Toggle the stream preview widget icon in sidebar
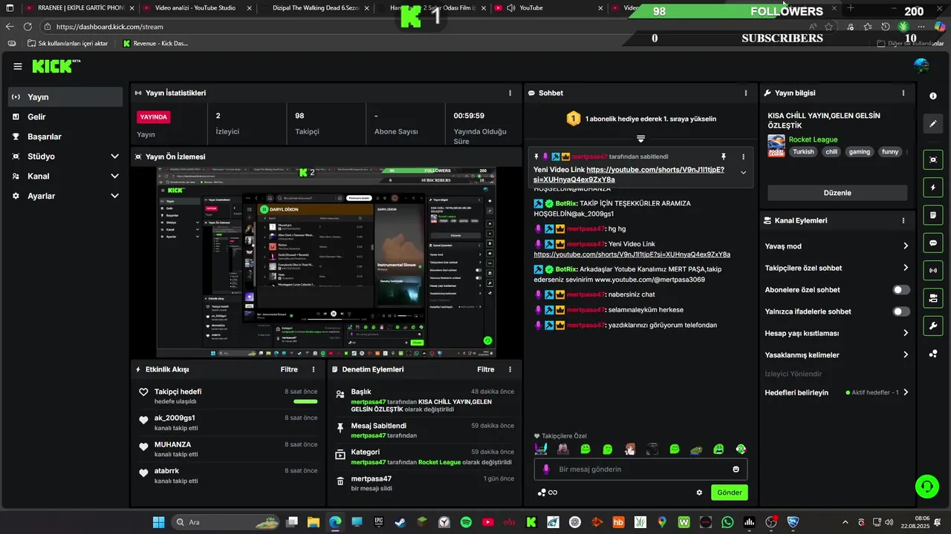 coord(932,159)
